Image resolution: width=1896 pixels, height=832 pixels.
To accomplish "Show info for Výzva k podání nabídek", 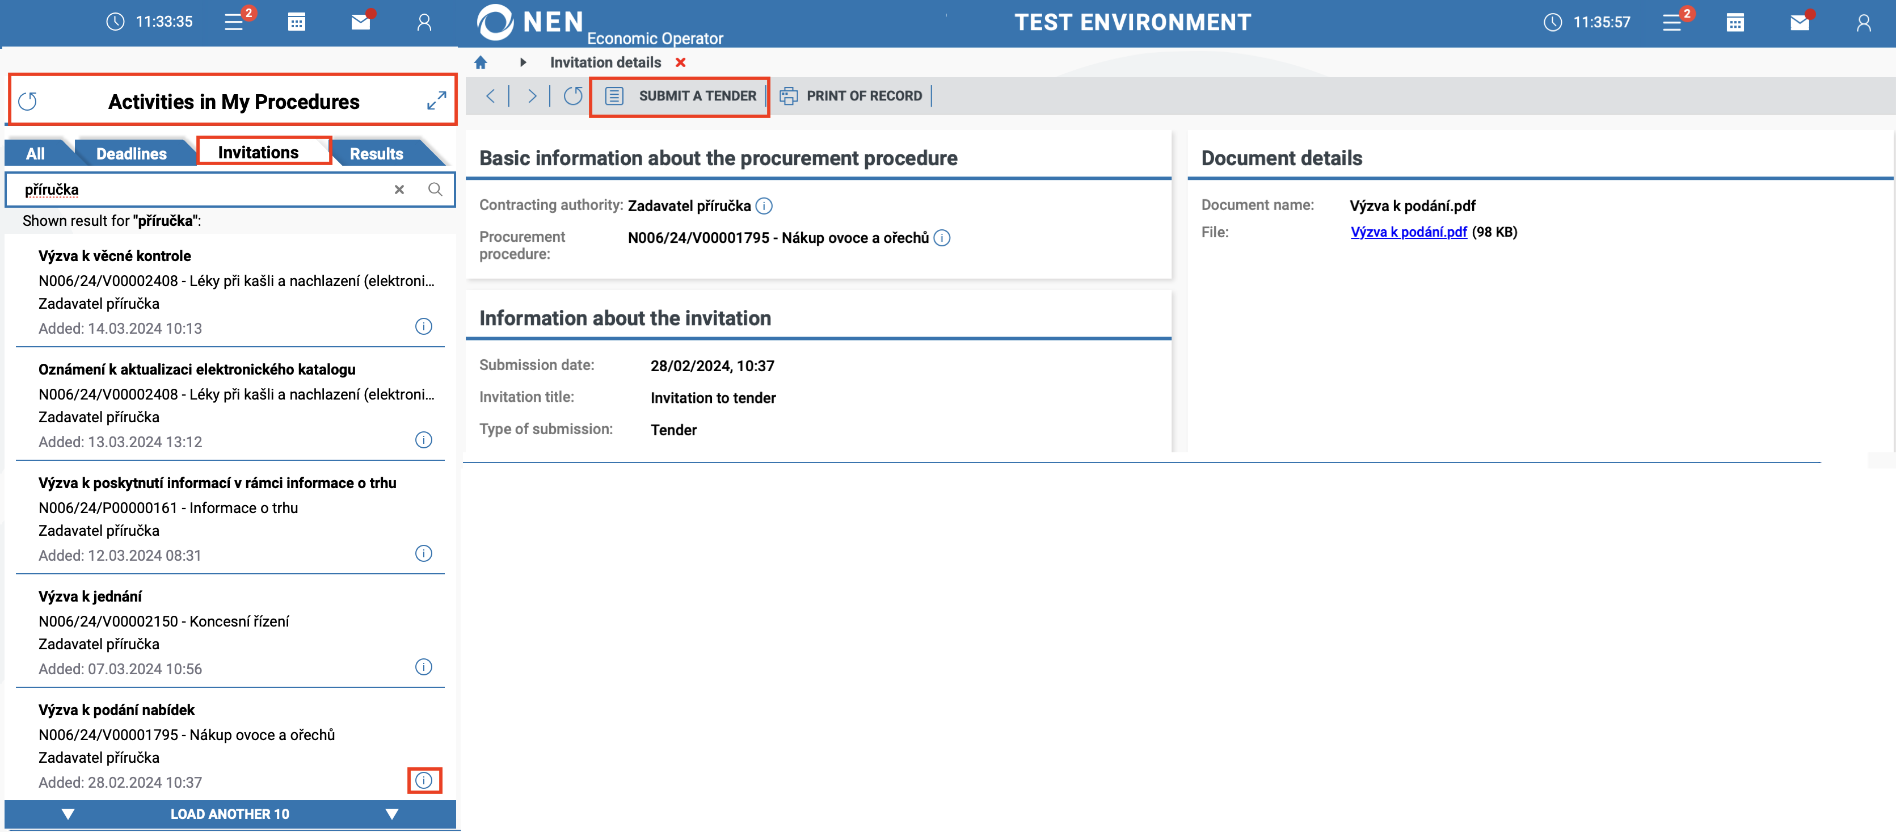I will pos(424,780).
